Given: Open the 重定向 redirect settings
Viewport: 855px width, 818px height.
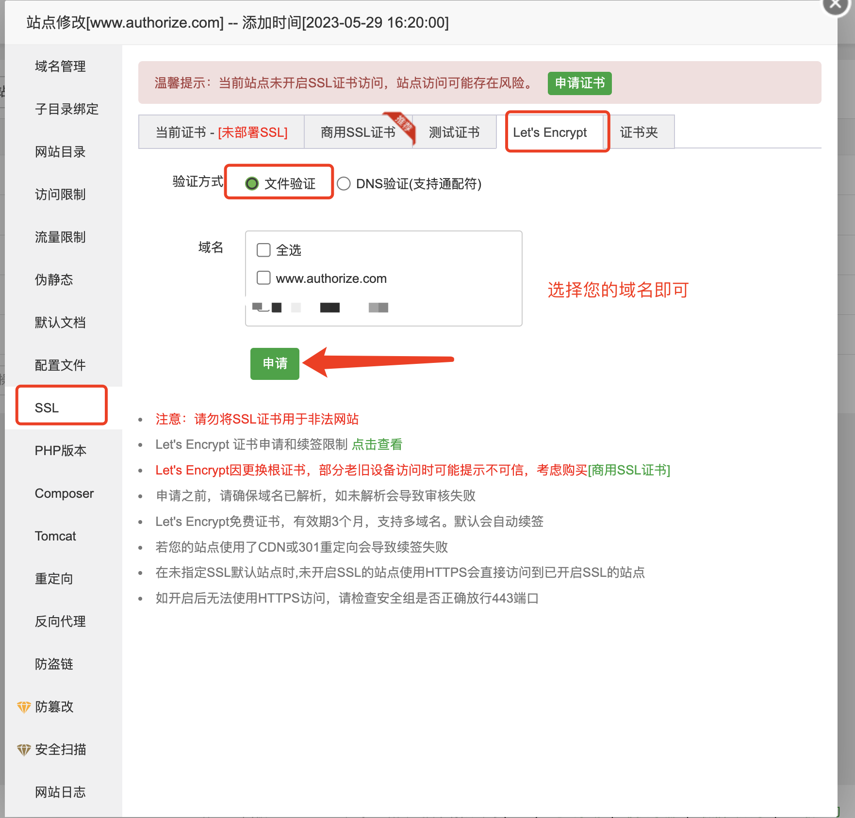Looking at the screenshot, I should (53, 578).
